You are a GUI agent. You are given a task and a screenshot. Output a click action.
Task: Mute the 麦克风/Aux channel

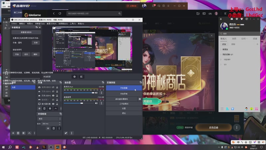point(96,93)
